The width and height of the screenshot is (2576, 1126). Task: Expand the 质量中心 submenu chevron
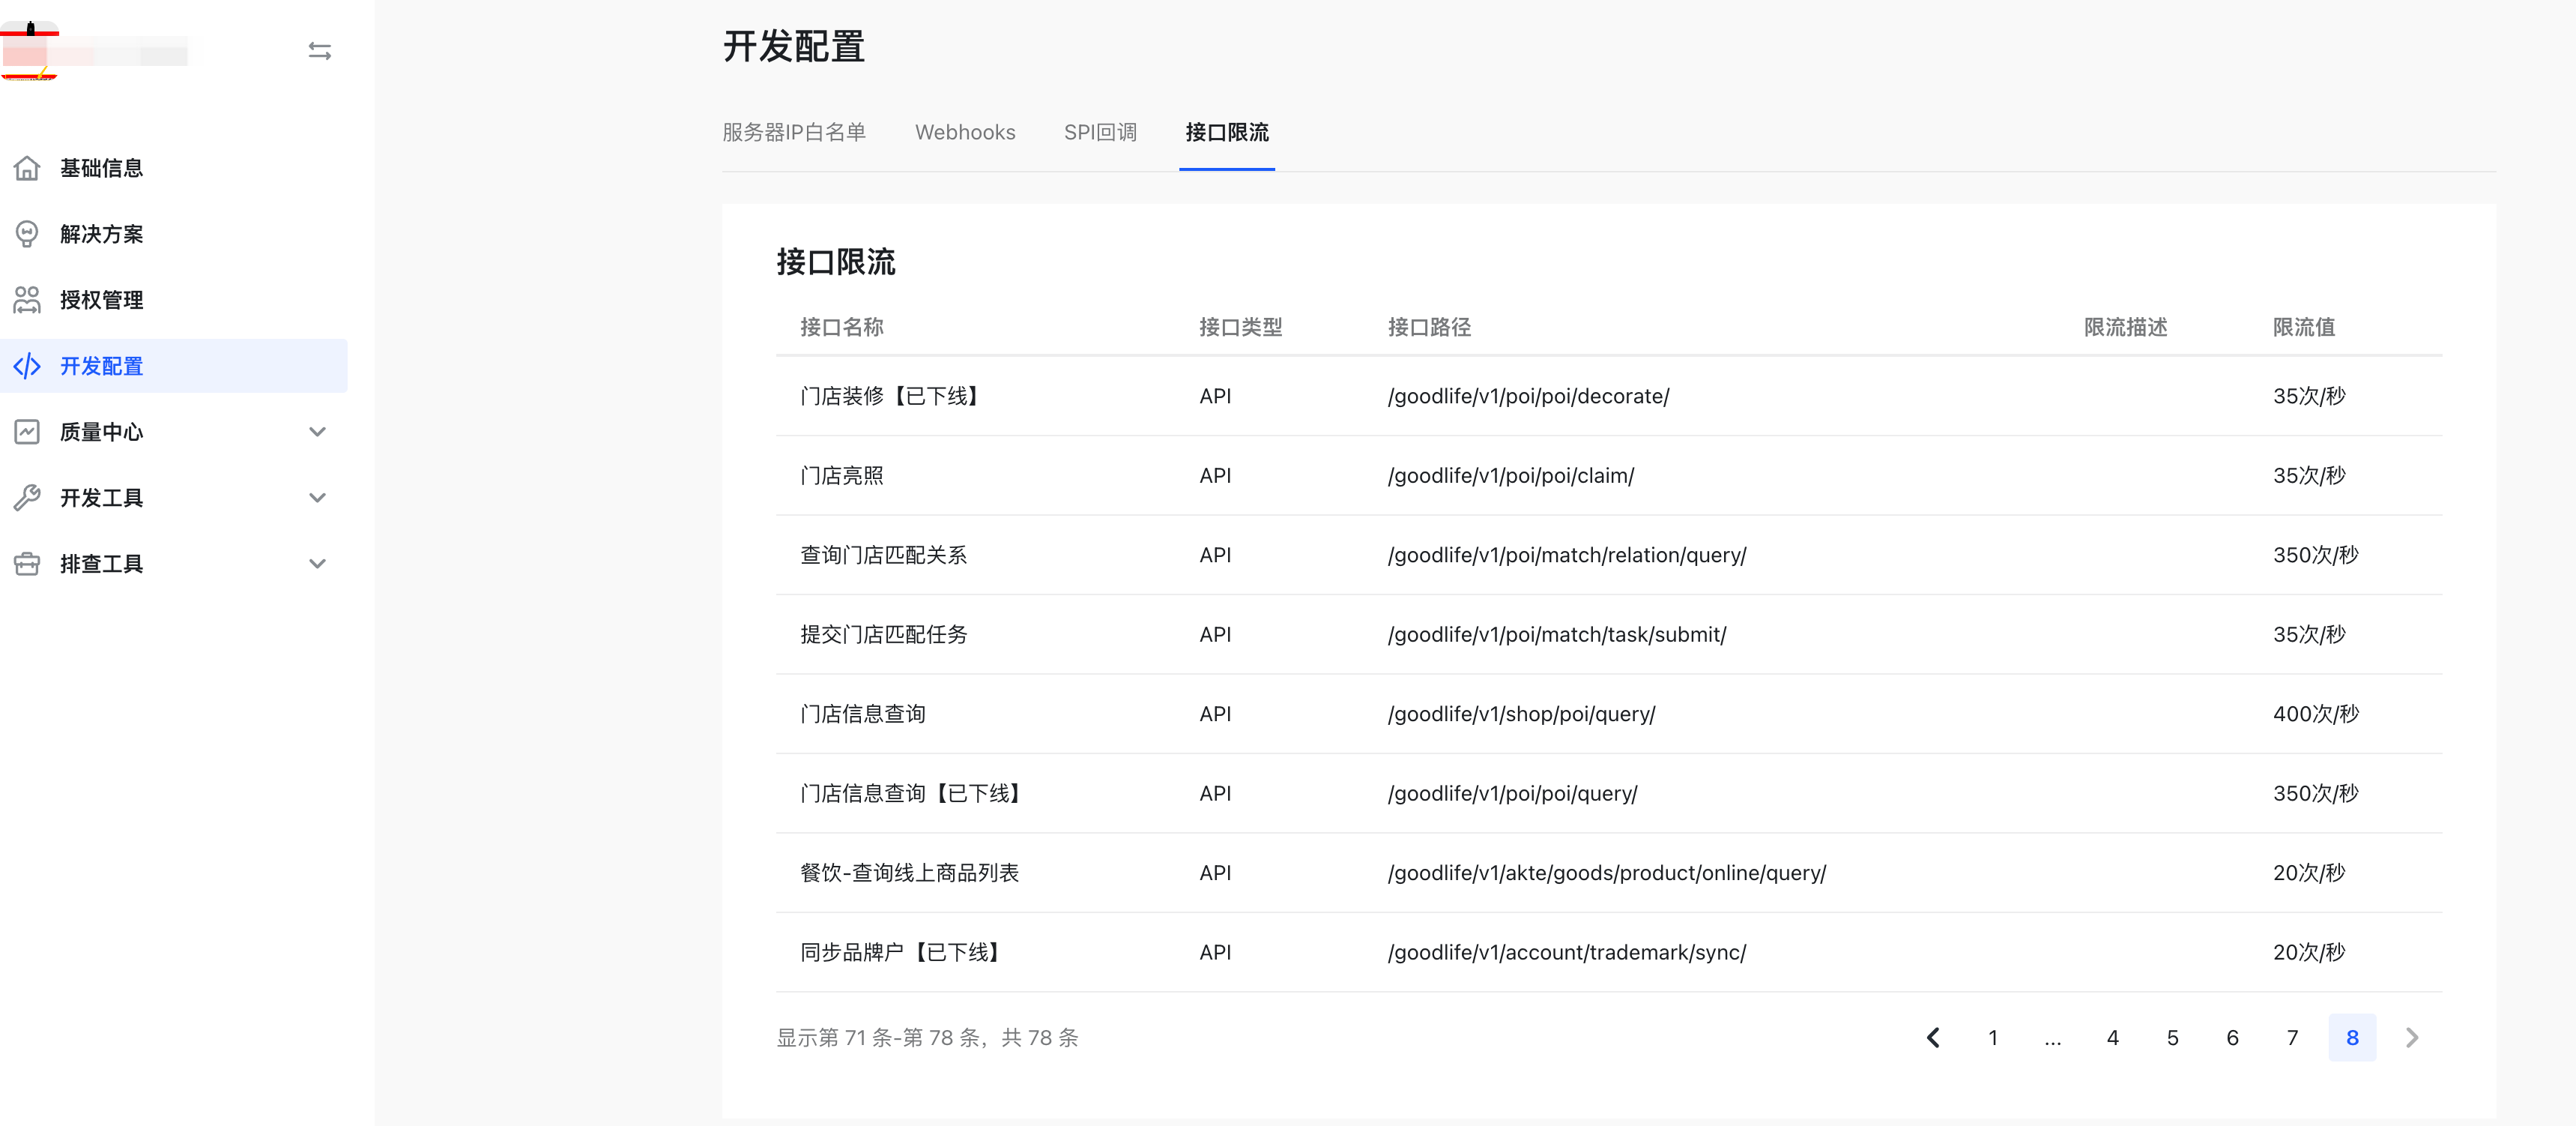[x=317, y=433]
